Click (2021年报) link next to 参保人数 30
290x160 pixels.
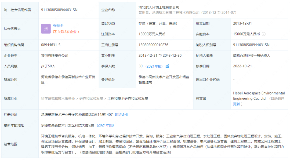point(154,66)
